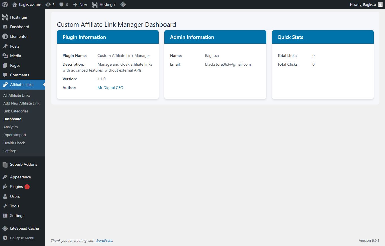Select Add New Affiliate Link
385x246 pixels.
21,103
